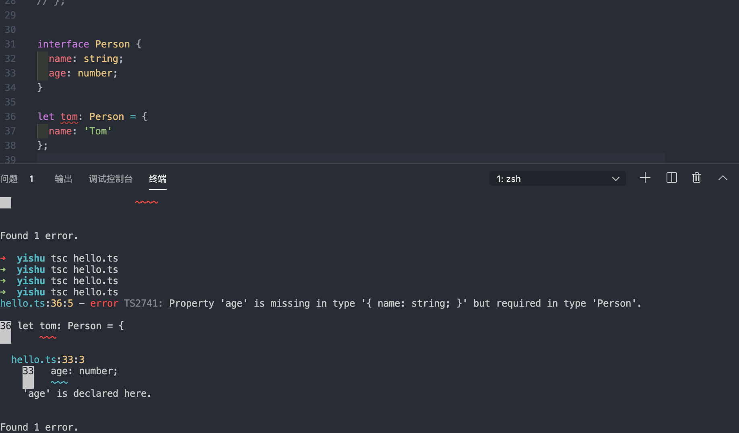
Task: Open the 输出 output tab
Action: (64, 179)
